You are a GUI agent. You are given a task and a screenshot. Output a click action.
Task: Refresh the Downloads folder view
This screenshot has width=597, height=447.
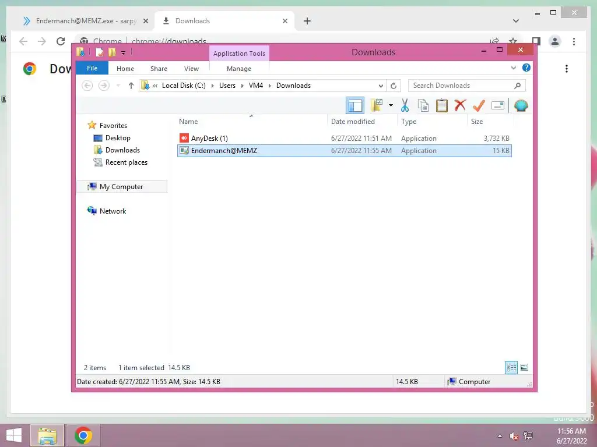[394, 86]
